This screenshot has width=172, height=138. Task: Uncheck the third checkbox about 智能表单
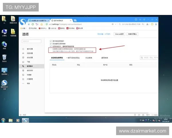pos(51,46)
